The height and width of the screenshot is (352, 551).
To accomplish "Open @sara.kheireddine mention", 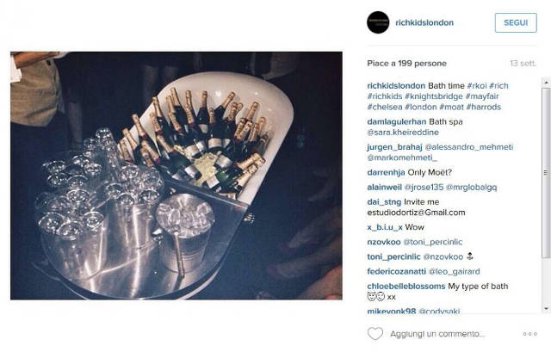I will point(403,133).
